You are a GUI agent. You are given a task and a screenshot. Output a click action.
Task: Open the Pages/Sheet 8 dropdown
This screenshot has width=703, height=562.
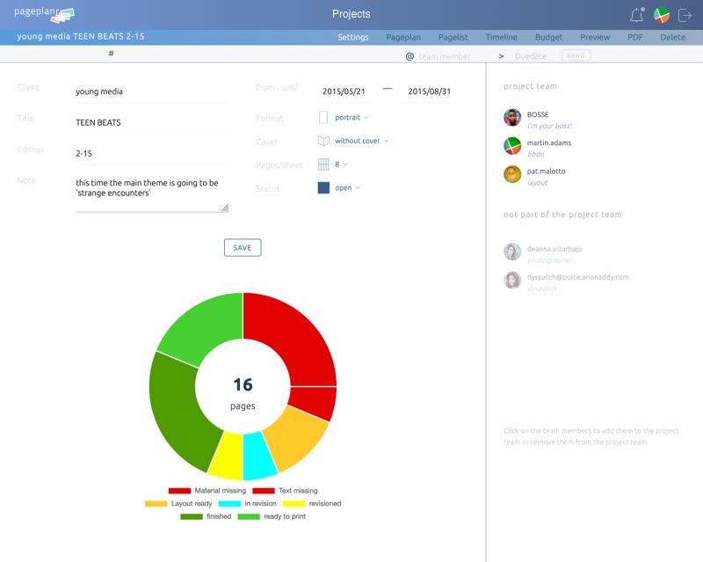pyautogui.click(x=341, y=164)
